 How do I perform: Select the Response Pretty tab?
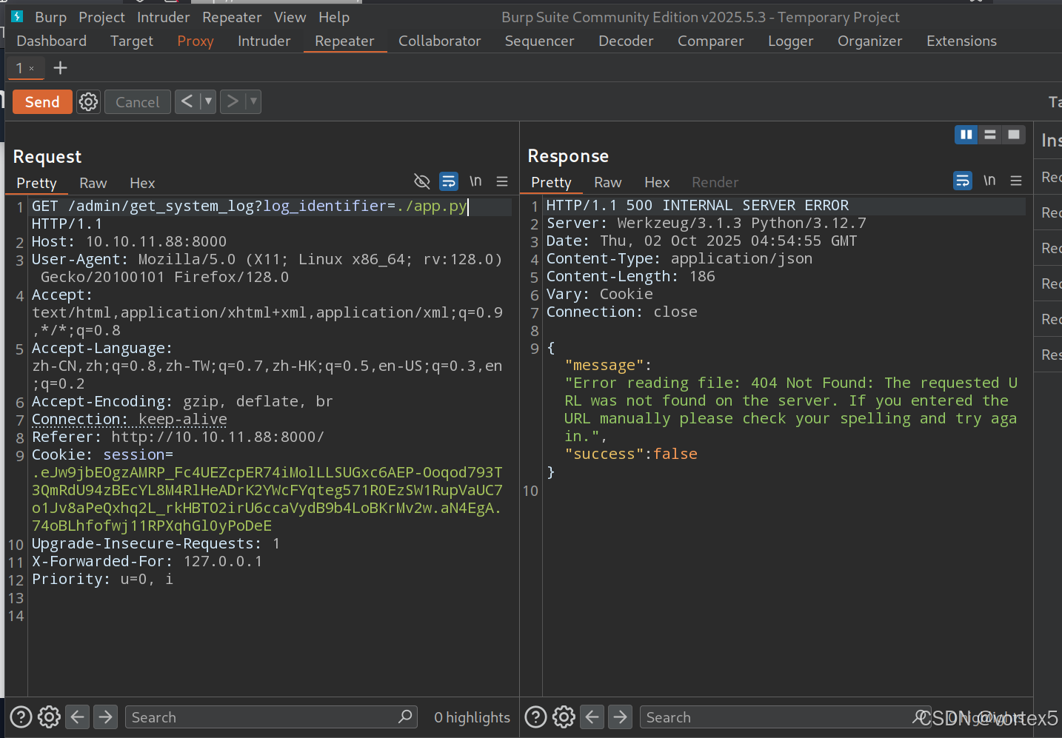(x=551, y=182)
